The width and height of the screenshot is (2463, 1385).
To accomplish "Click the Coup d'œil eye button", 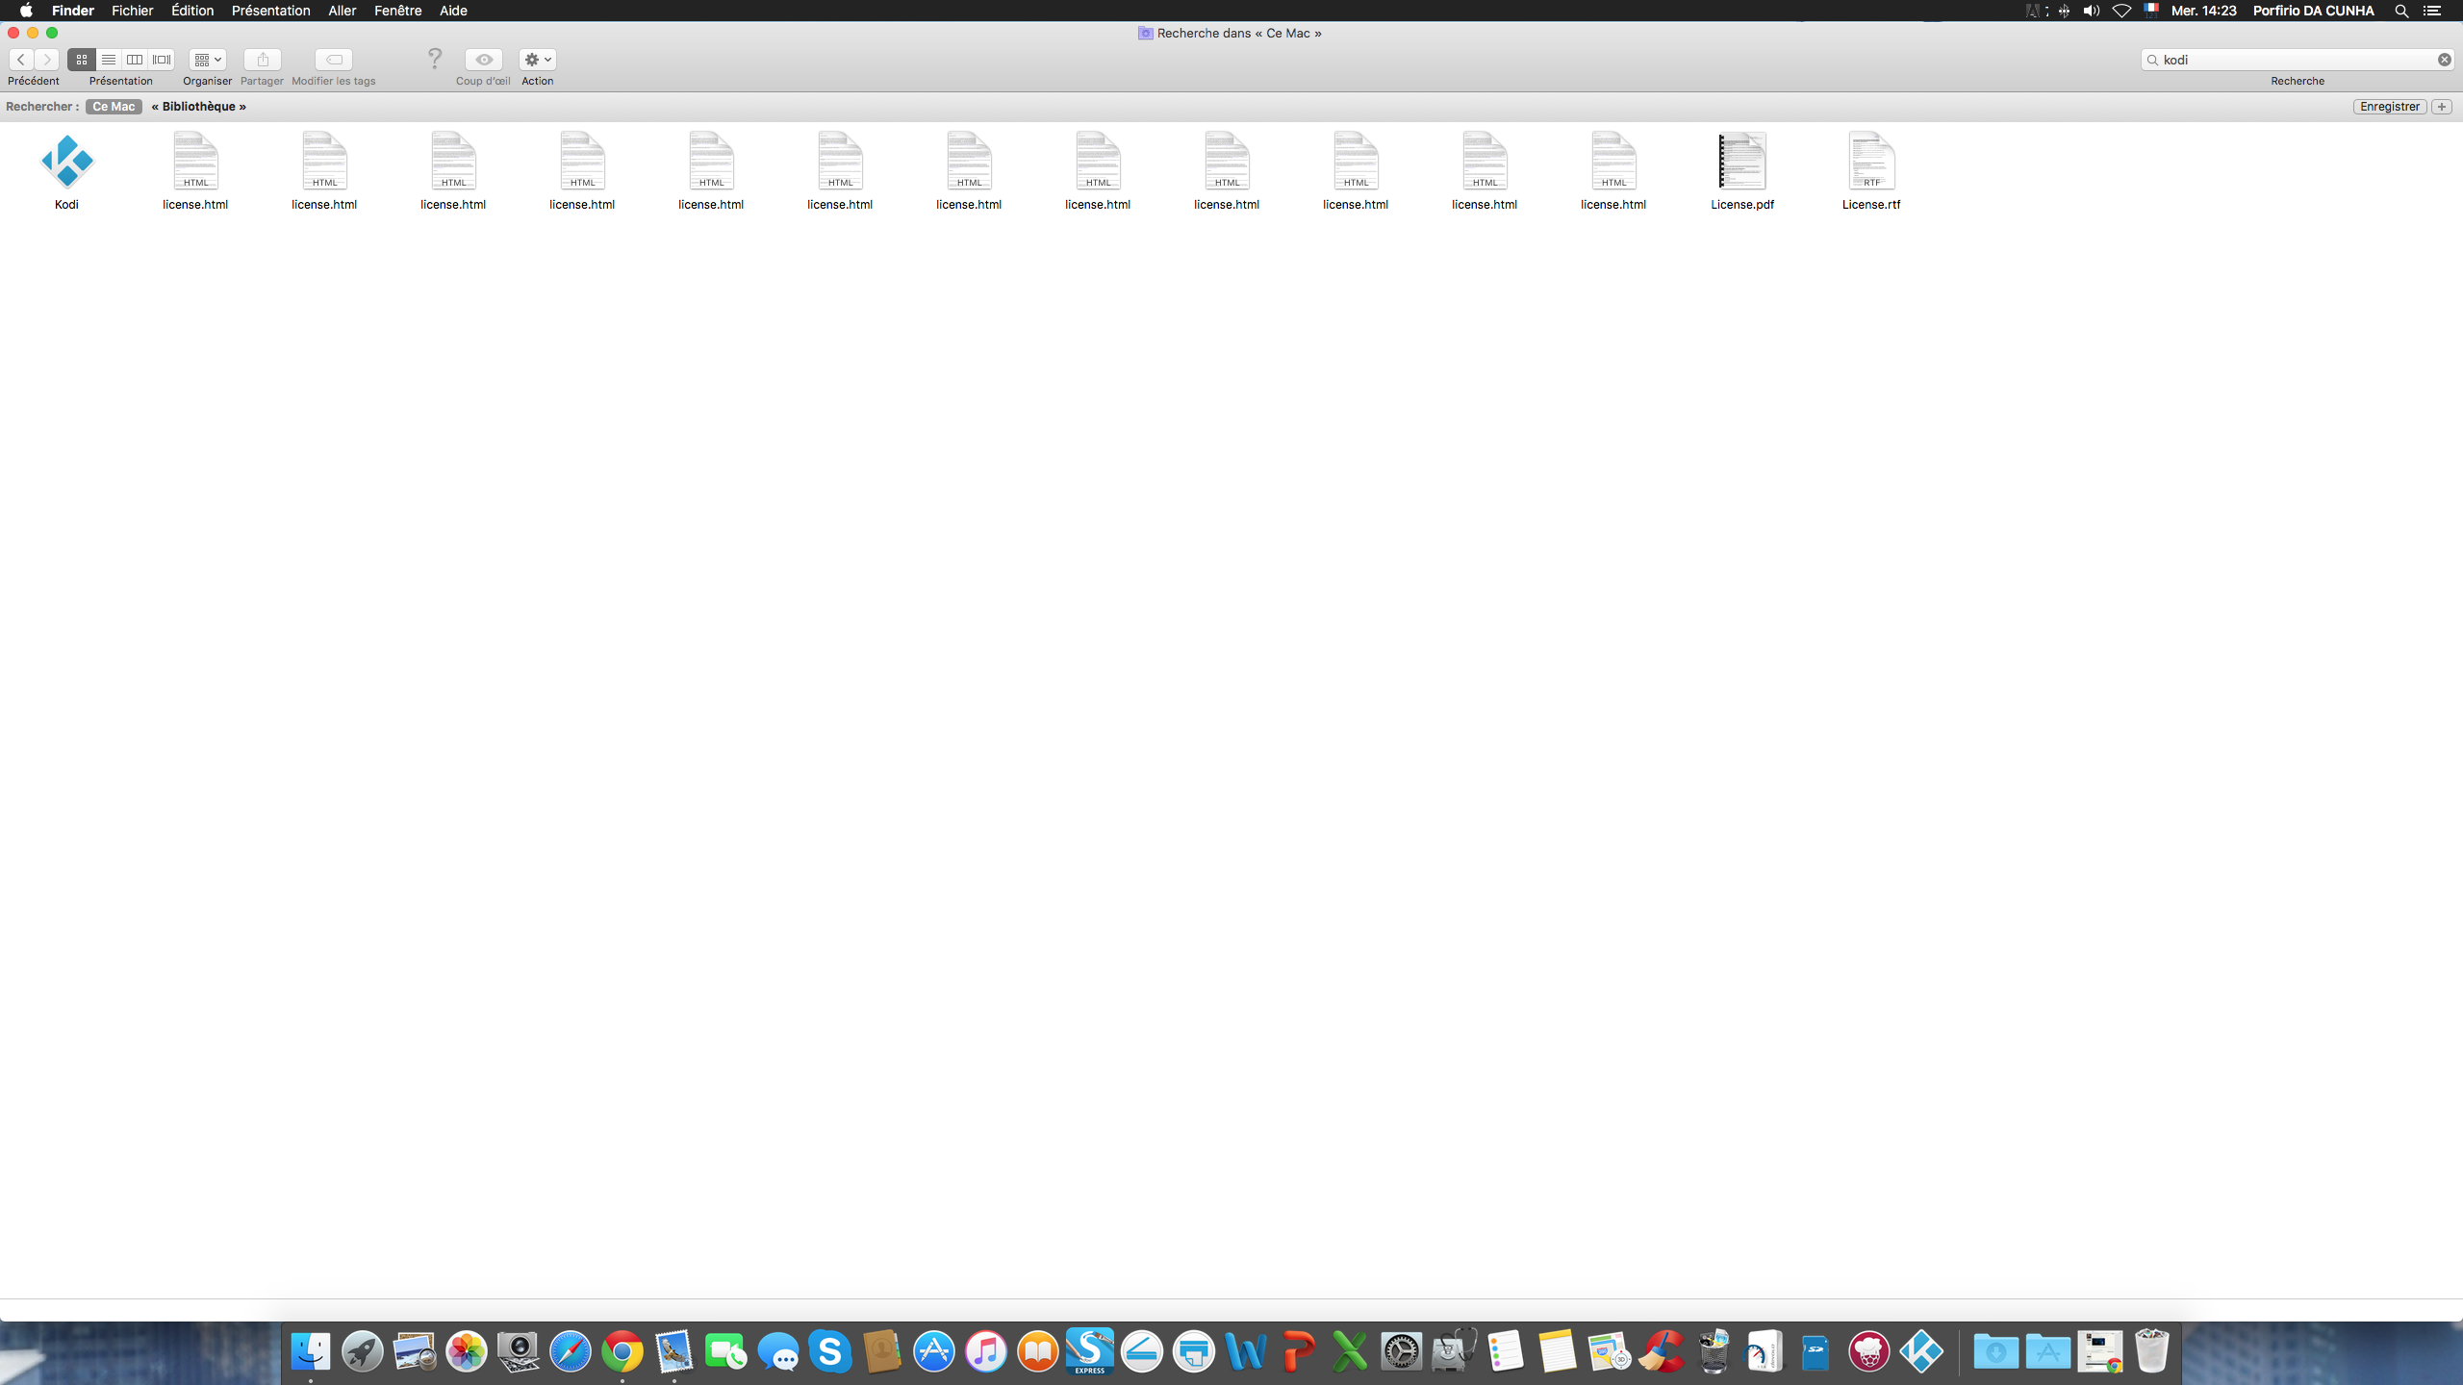I will point(484,60).
